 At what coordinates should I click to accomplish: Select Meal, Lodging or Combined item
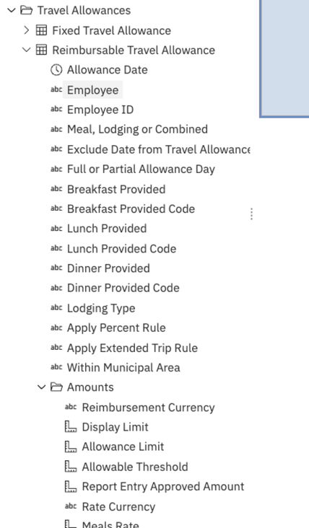click(137, 129)
